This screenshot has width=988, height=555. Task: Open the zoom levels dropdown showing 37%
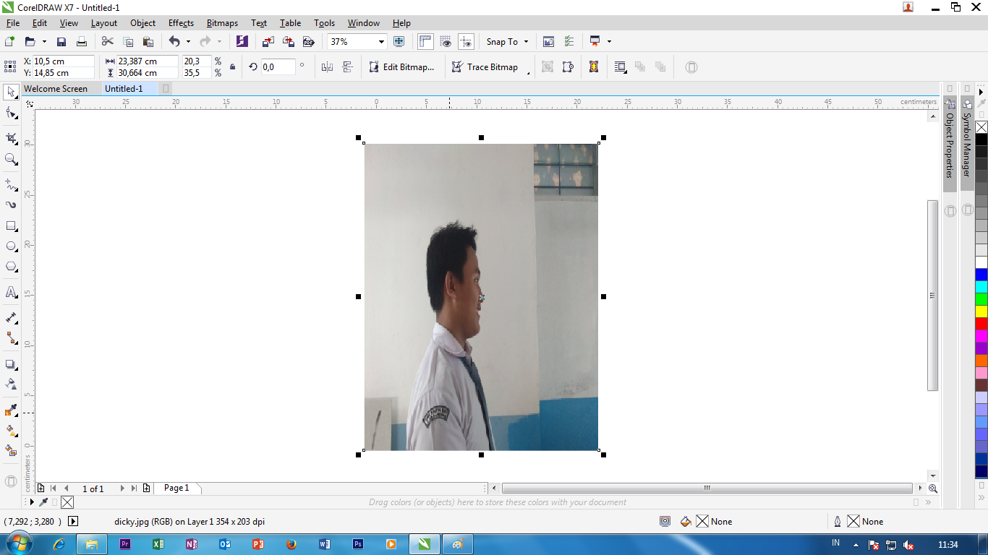pyautogui.click(x=381, y=41)
